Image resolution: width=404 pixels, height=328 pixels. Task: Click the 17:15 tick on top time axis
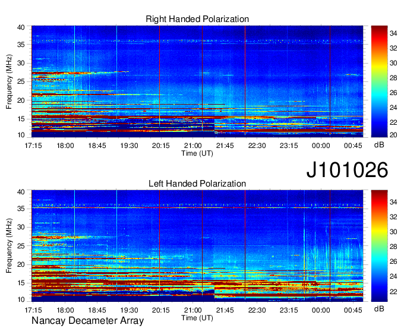(x=33, y=146)
